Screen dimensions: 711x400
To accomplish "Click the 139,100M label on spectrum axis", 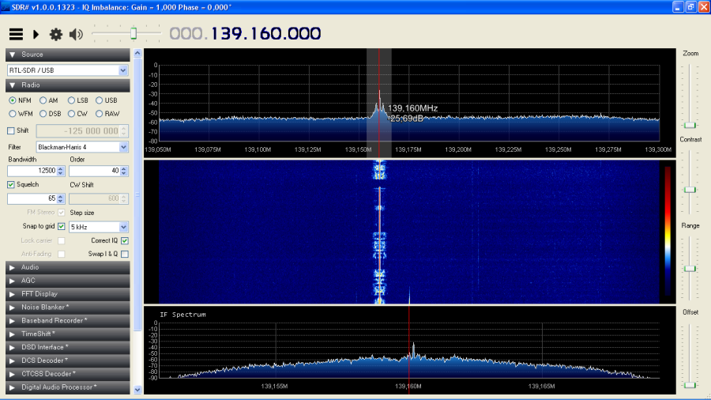I will click(258, 149).
